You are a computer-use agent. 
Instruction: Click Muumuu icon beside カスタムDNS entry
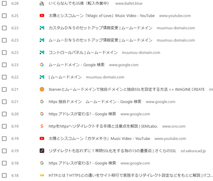[42, 28]
